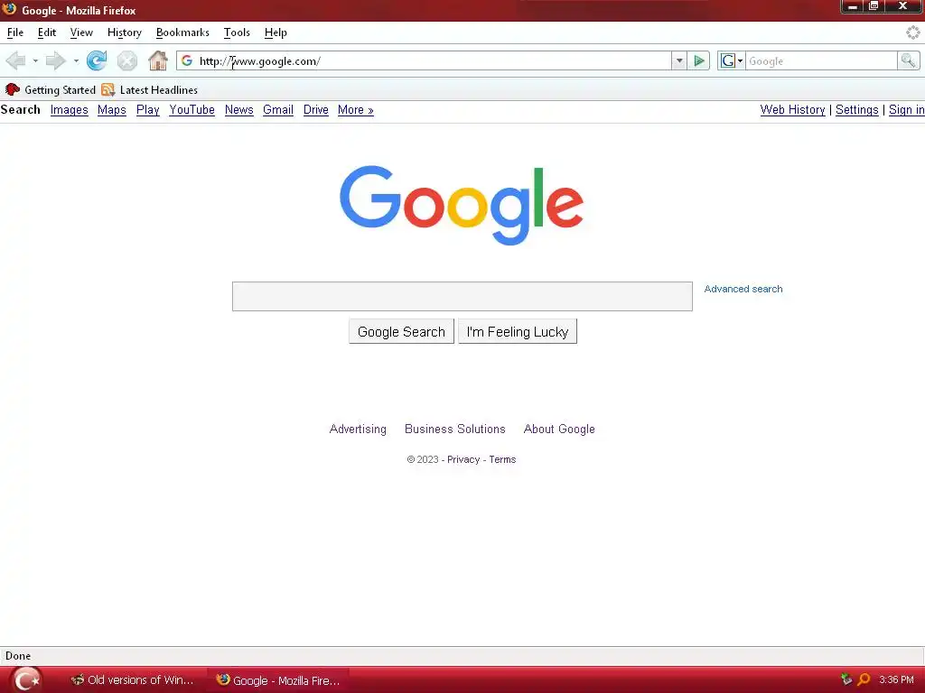The width and height of the screenshot is (925, 693).
Task: Expand the address bar URL dropdown
Action: coord(679,60)
